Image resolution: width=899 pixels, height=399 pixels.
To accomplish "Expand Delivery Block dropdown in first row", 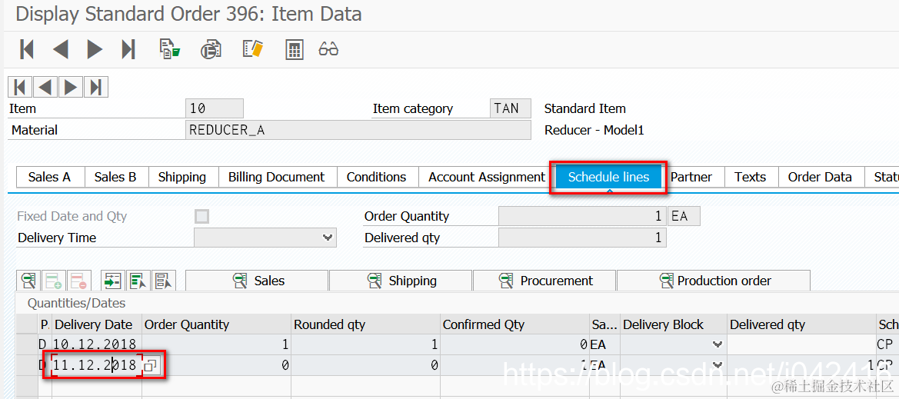I will 717,344.
